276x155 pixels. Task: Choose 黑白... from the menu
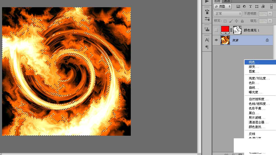tap(260, 113)
